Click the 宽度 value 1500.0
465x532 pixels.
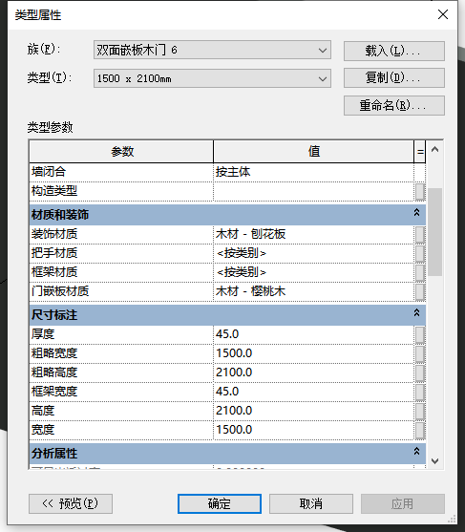(x=313, y=430)
